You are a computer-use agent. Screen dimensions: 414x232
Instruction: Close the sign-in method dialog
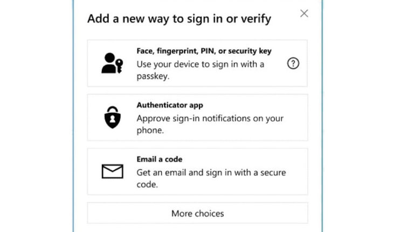click(x=304, y=13)
